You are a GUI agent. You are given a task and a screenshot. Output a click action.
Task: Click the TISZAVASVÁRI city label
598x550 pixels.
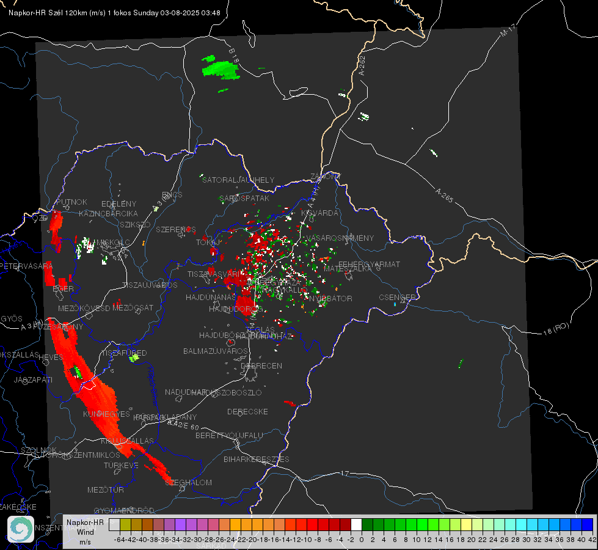pos(214,274)
